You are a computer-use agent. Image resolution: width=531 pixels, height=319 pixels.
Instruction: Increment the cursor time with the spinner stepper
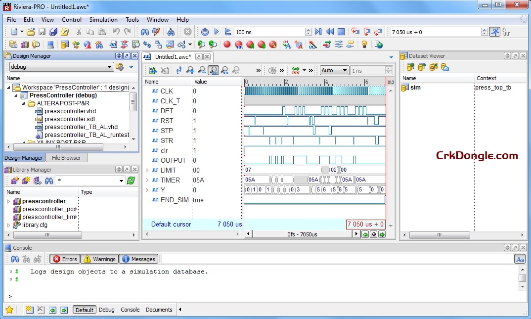485,29
